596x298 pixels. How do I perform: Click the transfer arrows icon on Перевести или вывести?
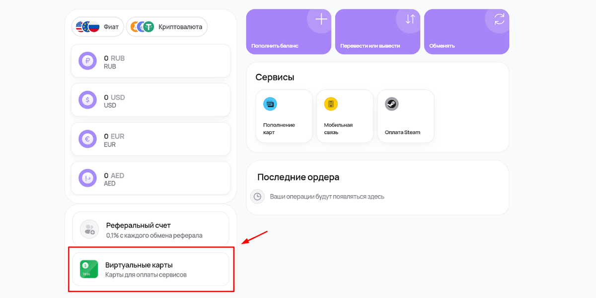[410, 19]
